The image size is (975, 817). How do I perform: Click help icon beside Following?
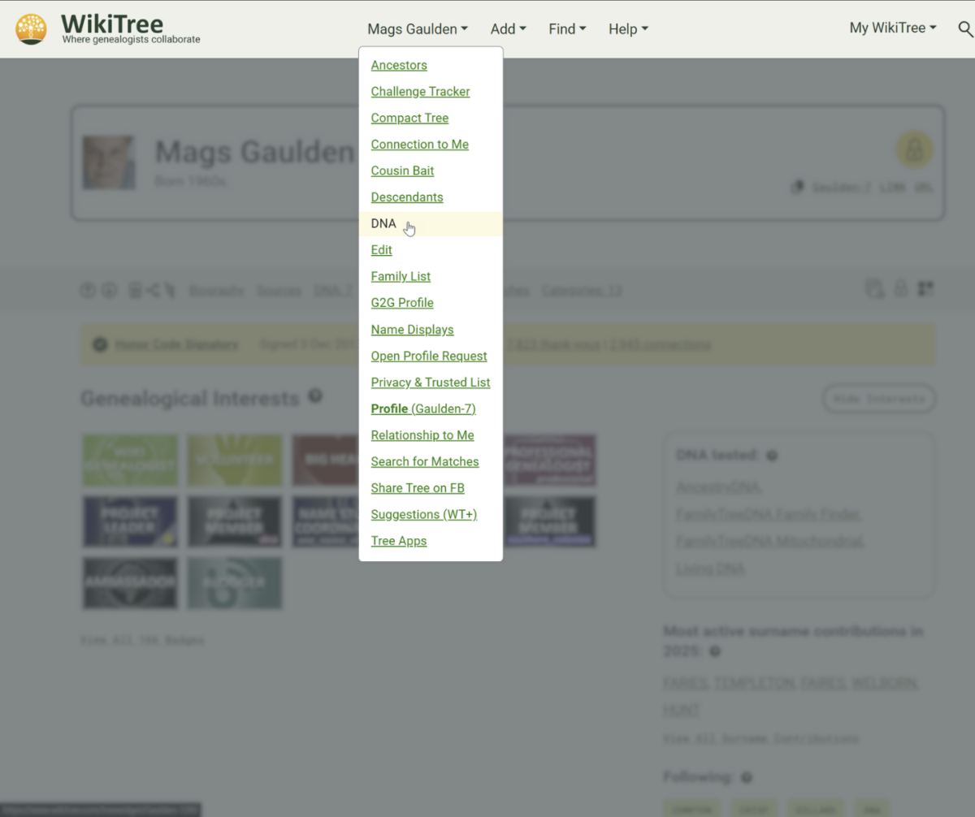pyautogui.click(x=746, y=777)
